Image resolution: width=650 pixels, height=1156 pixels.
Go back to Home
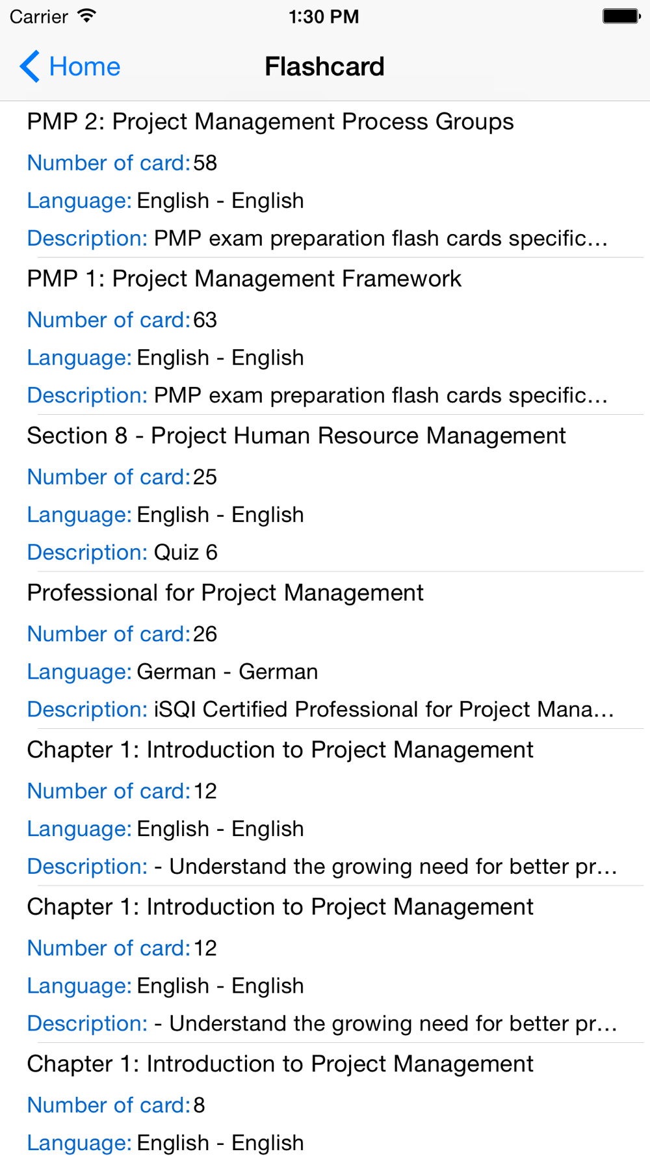tap(70, 66)
